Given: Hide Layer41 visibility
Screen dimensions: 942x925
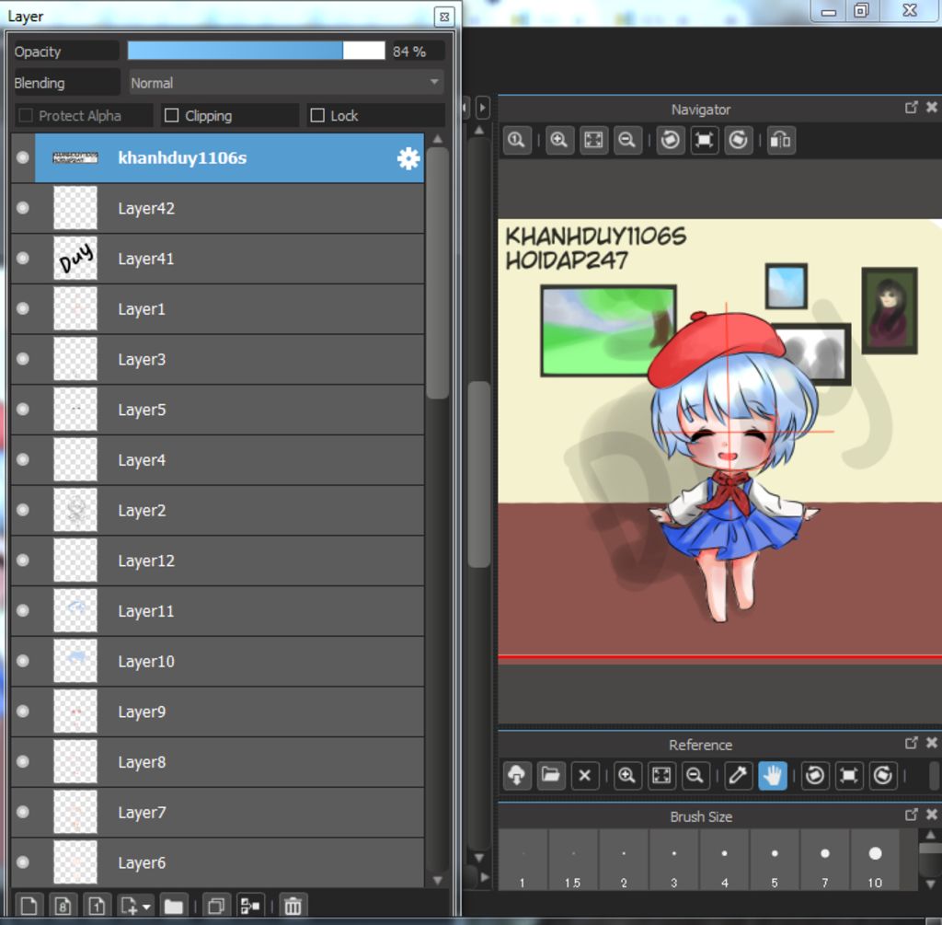Looking at the screenshot, I should [x=23, y=259].
